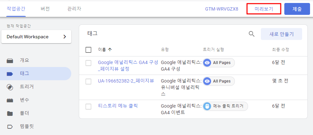Click the 폴더 folder icon in sidebar
The width and height of the screenshot is (313, 135).
pyautogui.click(x=10, y=114)
